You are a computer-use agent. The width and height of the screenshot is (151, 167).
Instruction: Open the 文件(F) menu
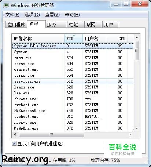pos(12,15)
